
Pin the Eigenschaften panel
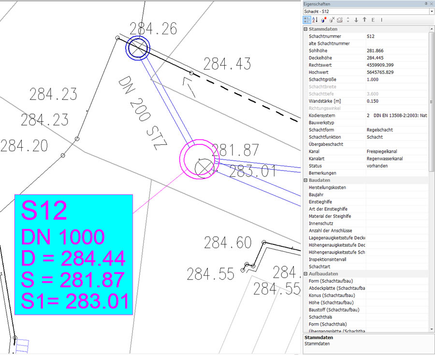[426, 3]
